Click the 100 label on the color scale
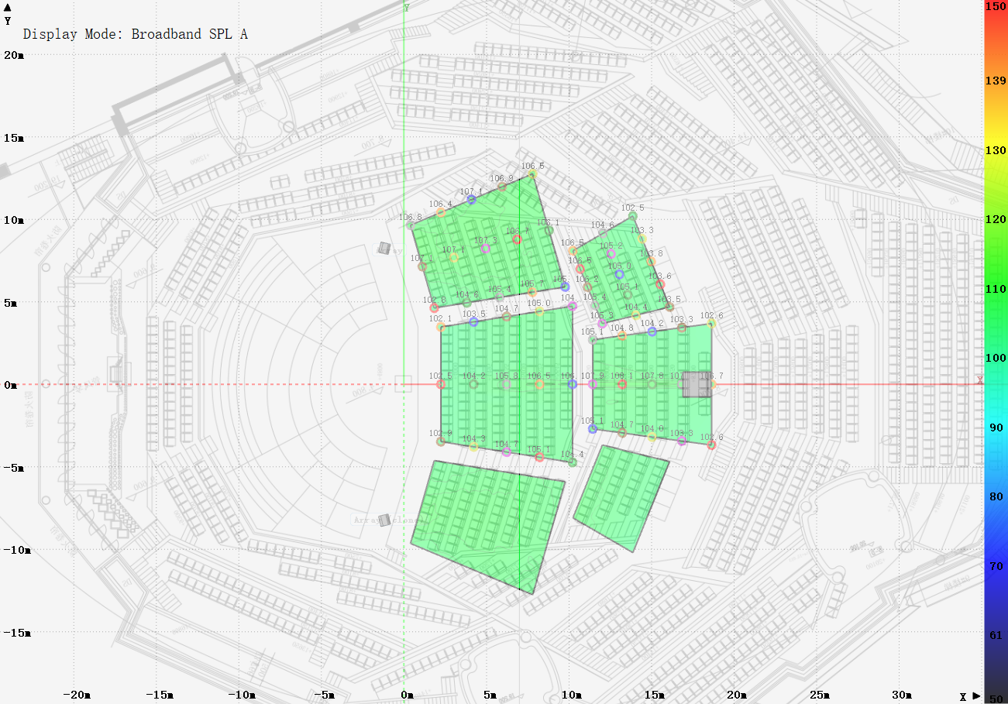The image size is (1008, 704). point(996,358)
